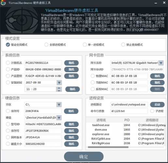Click the process list vertical scrollbar thumb
Image resolution: width=168 pixels, height=163 pixels.
165,126
